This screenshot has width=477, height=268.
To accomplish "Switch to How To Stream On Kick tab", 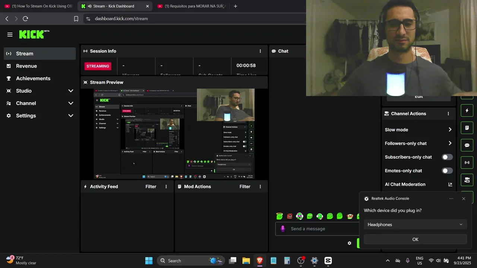I will [x=38, y=6].
